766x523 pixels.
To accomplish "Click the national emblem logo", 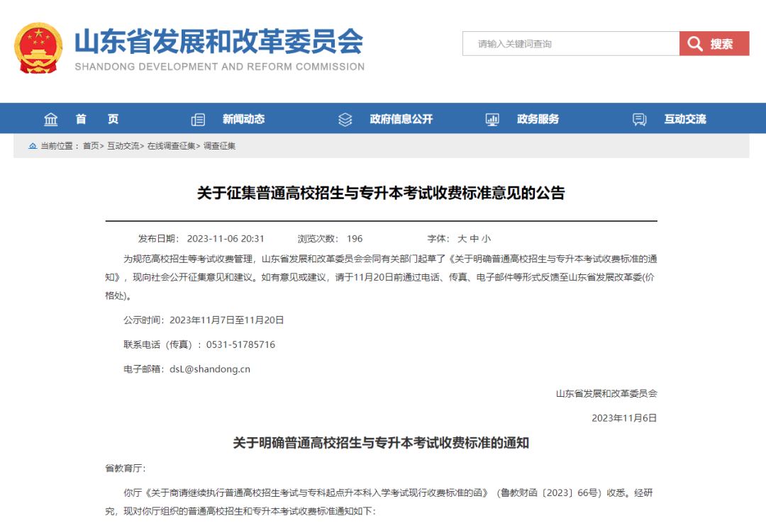I will [x=38, y=48].
